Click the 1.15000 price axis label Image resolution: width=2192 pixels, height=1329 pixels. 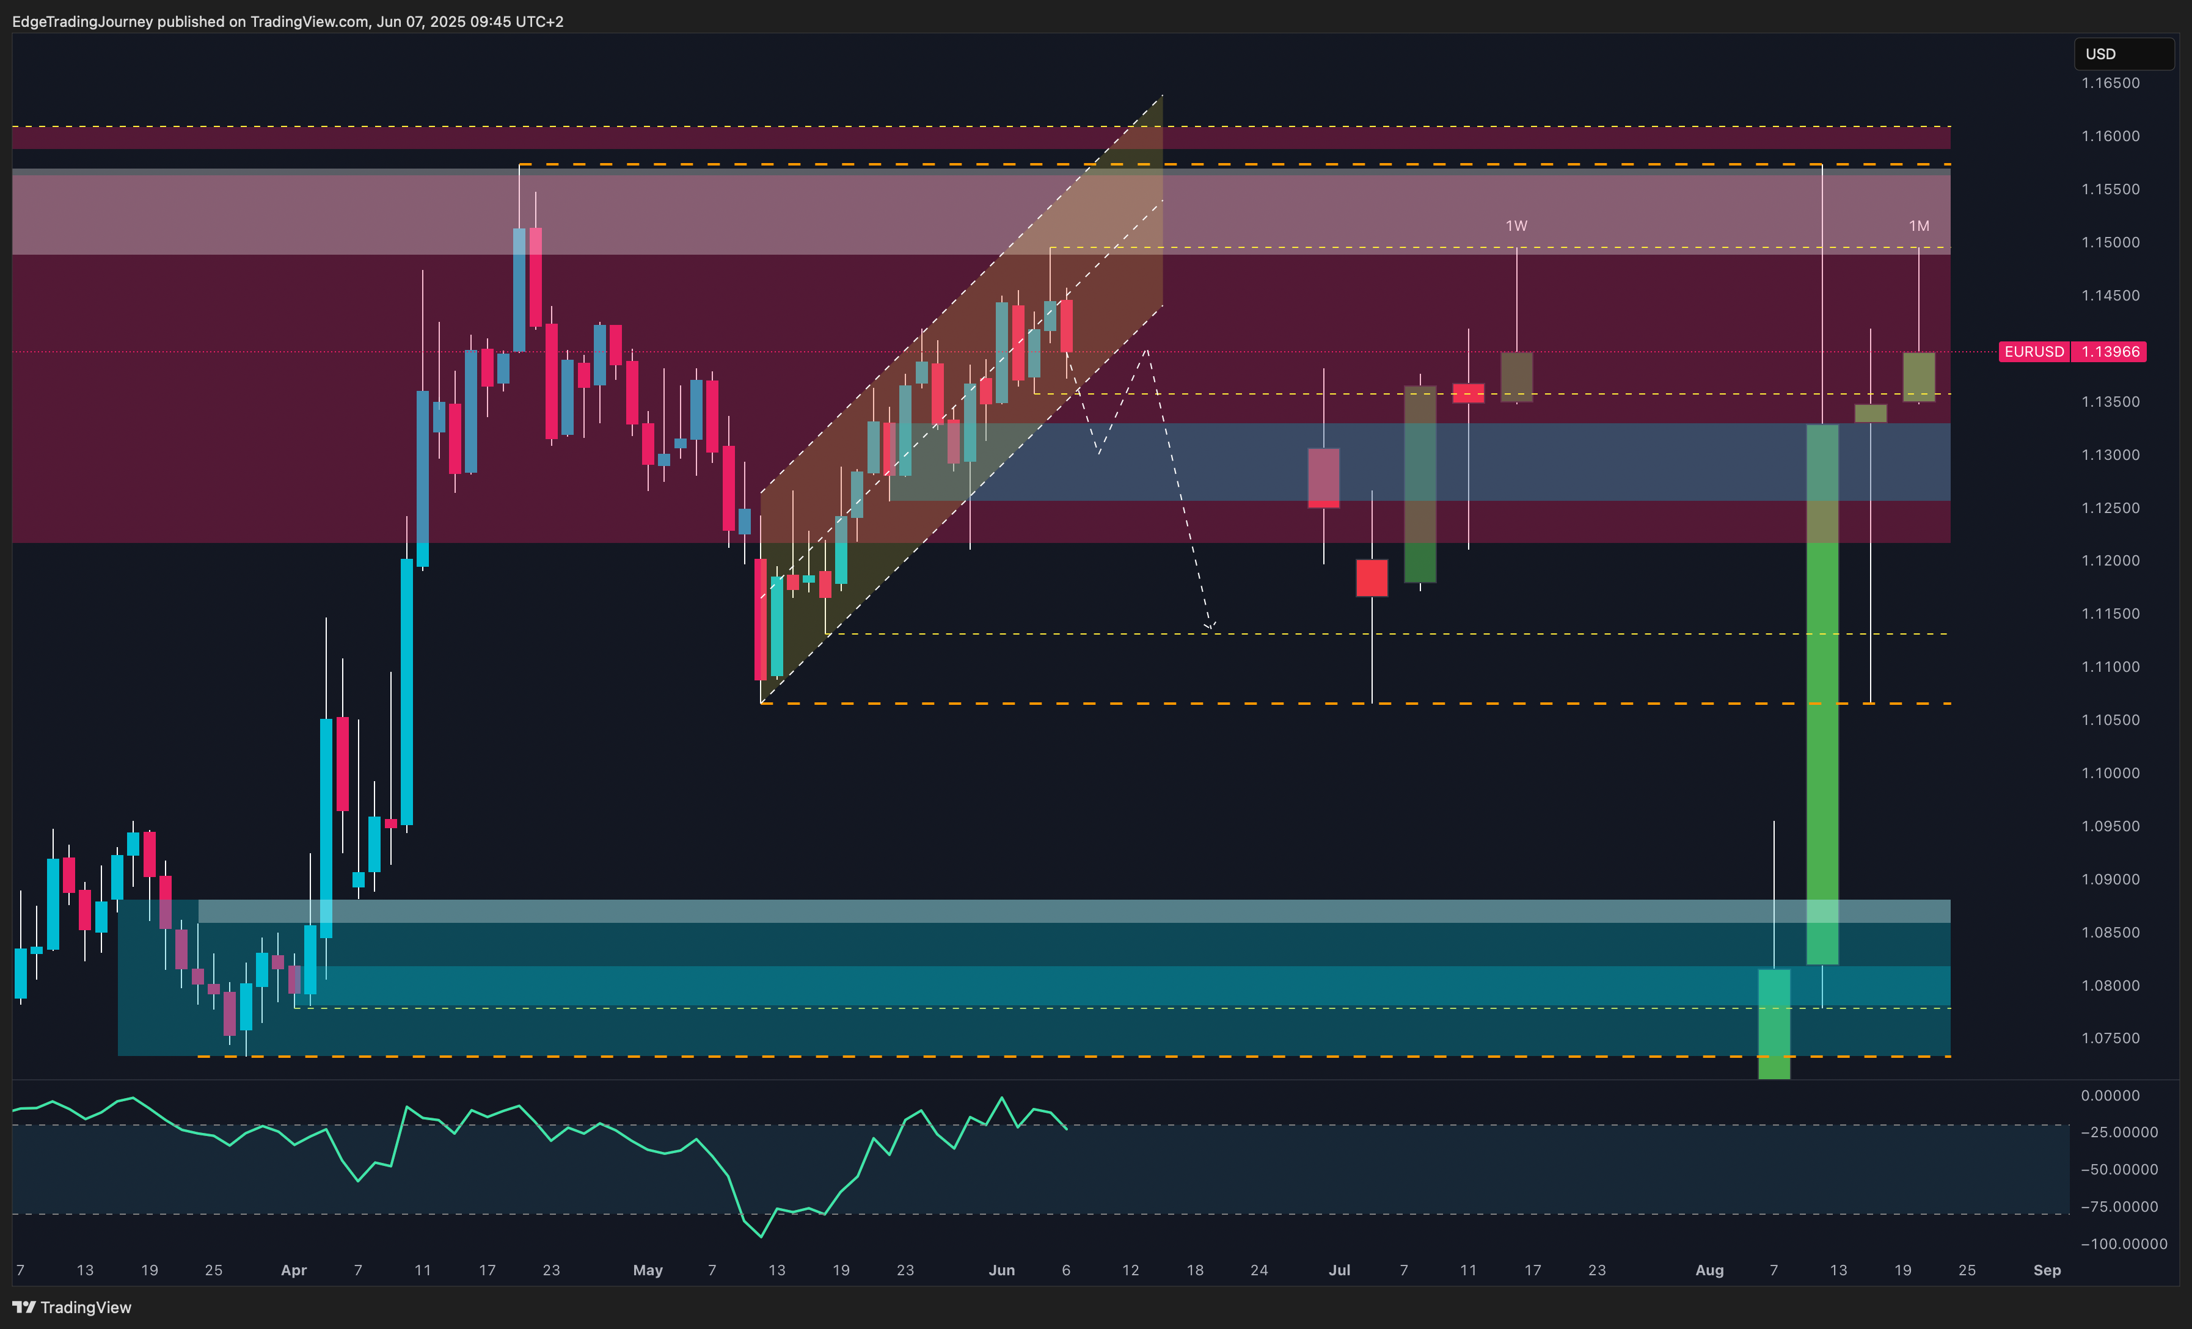[x=2110, y=242]
